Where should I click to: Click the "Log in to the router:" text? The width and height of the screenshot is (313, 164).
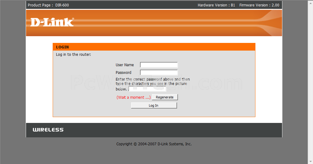(x=74, y=55)
